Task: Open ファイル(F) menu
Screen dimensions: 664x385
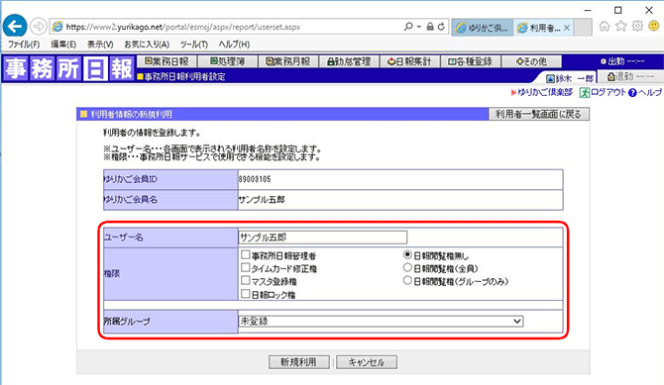Action: point(24,44)
